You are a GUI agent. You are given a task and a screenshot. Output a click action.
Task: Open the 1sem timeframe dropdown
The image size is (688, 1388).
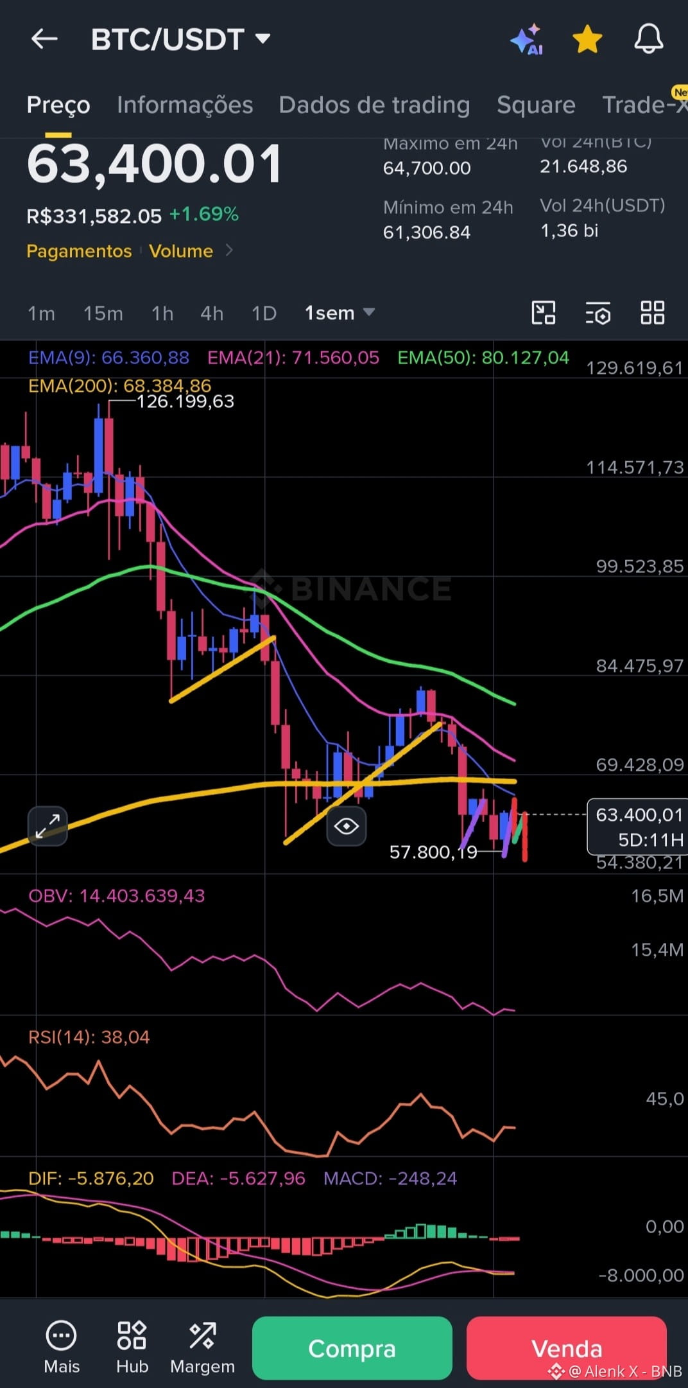pyautogui.click(x=340, y=313)
